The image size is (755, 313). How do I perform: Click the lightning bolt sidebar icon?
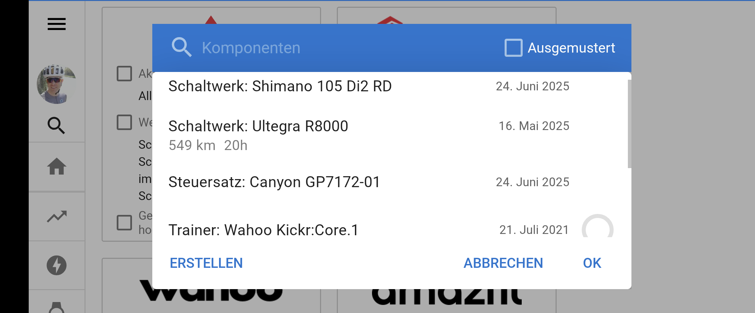[57, 265]
